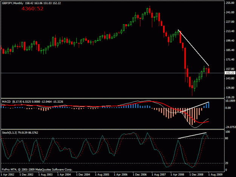Viewport: 236px width, 177px height.
Task: Click the 213.40 price axis label
Action: click(230, 31)
